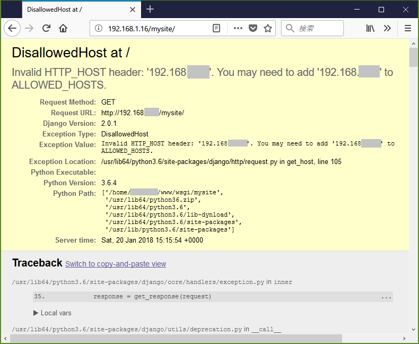
Task: Reload the current page
Action: (x=46, y=28)
